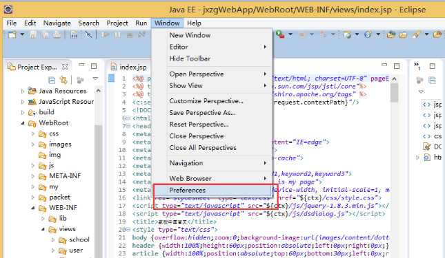
Task: Click the Save toolbar icon
Action: pos(33,35)
